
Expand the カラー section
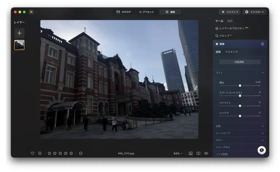(x=262, y=140)
